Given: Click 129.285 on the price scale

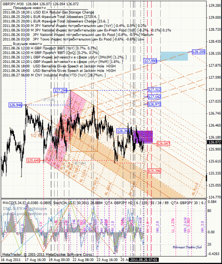Looking at the screenshot, I should click(215, 6).
